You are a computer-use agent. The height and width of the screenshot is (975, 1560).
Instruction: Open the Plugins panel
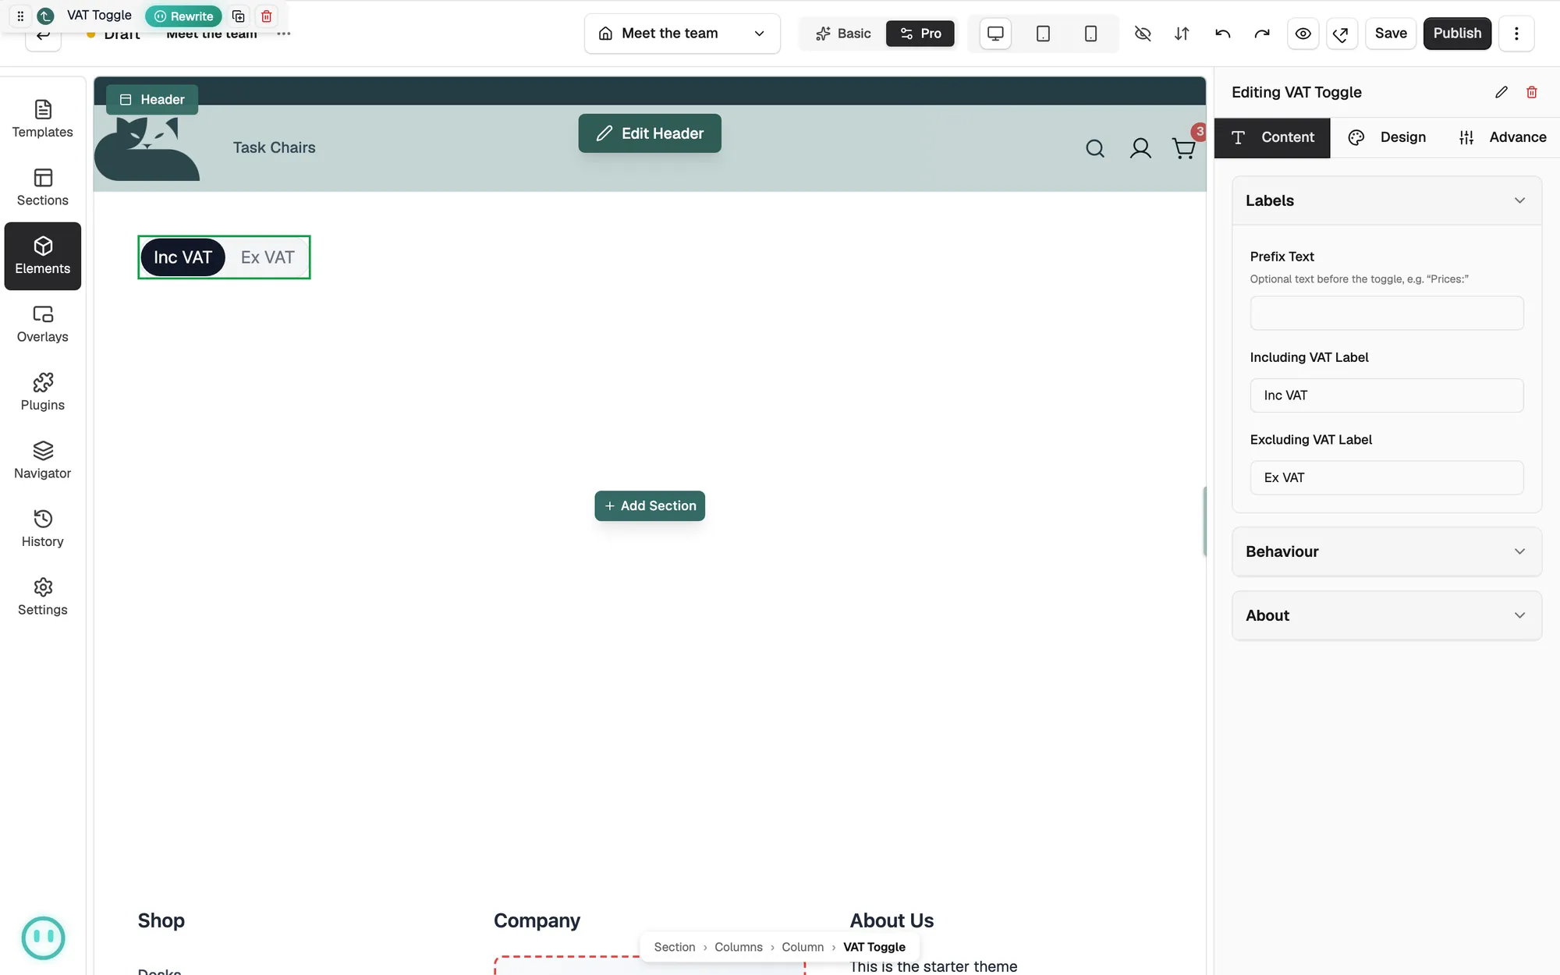tap(43, 392)
